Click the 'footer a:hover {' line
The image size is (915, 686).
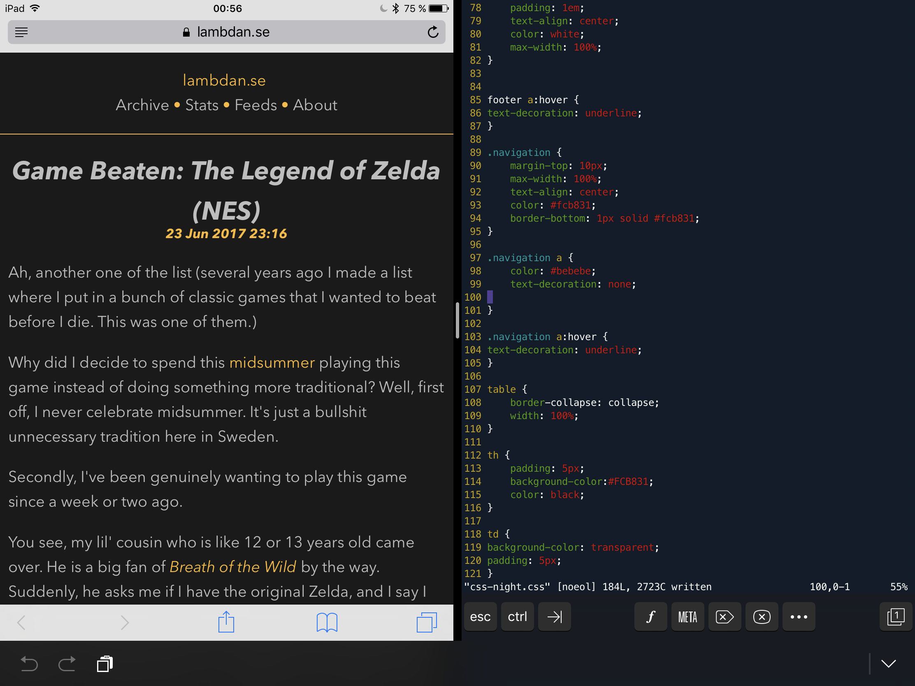point(533,100)
